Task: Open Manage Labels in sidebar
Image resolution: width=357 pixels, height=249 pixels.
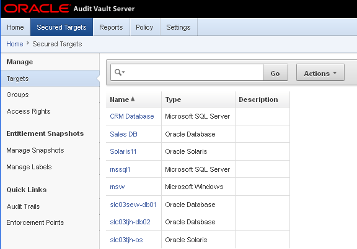Action: [x=29, y=167]
